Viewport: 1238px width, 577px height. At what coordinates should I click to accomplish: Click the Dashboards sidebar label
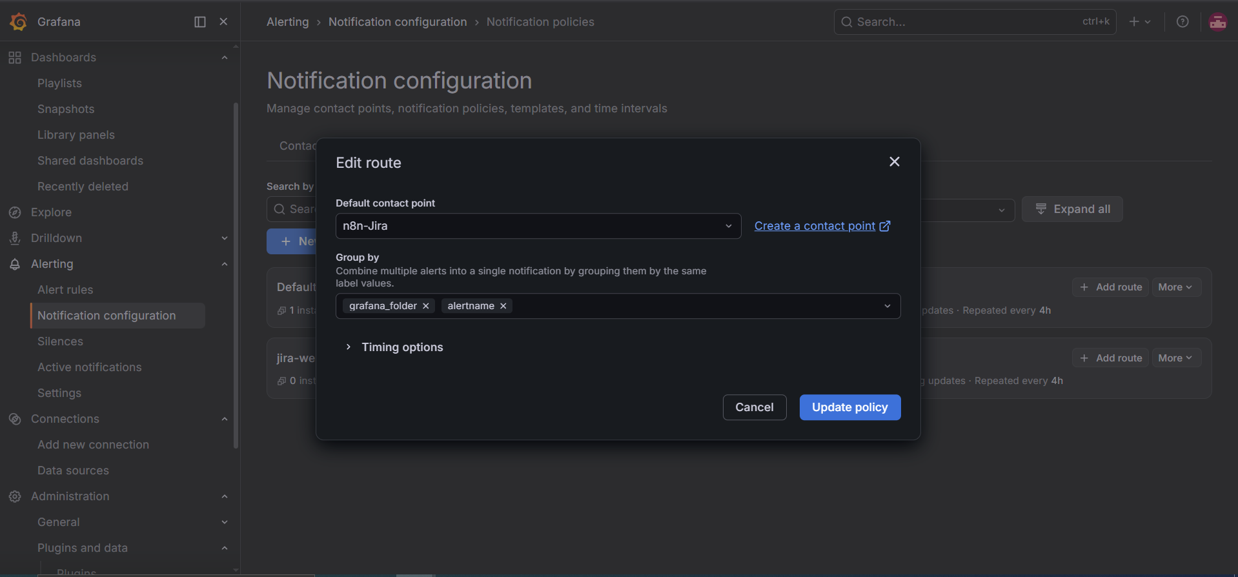[63, 57]
